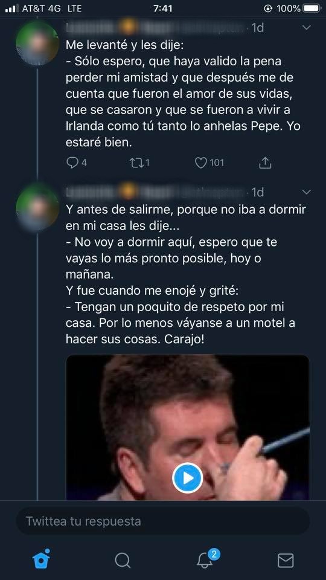Viewport: 326px width, 580px height.
Task: Open second tweet author's profile picture
Action: 37,207
